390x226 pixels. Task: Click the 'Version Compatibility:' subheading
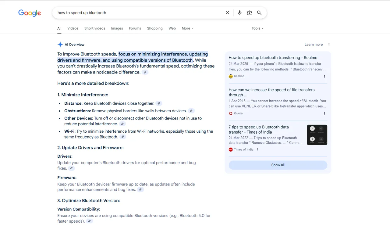click(x=79, y=209)
